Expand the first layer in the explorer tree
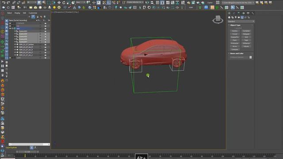This screenshot has height=159, width=283. coord(10,23)
